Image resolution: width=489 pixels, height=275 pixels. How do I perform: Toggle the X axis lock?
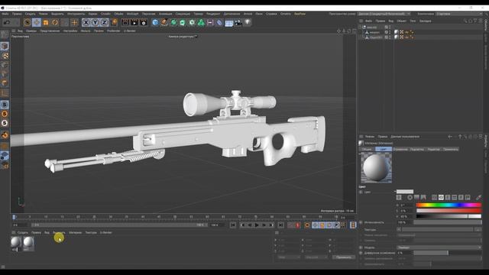click(86, 22)
